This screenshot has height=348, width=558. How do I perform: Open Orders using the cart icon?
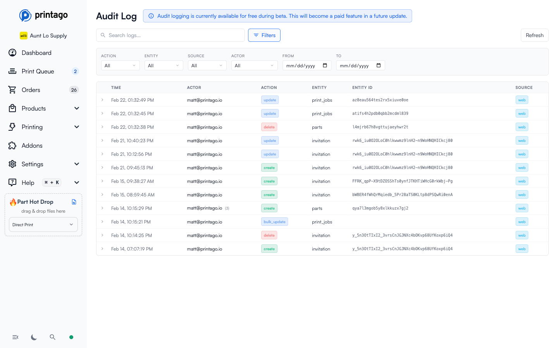[x=12, y=90]
